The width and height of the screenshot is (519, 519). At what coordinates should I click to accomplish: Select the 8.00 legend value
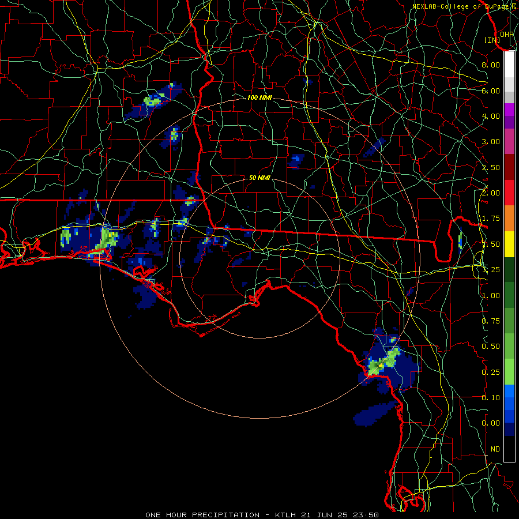[x=491, y=65]
